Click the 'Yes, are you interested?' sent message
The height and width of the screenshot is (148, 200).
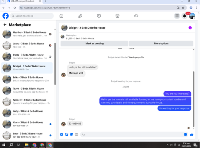point(177,94)
